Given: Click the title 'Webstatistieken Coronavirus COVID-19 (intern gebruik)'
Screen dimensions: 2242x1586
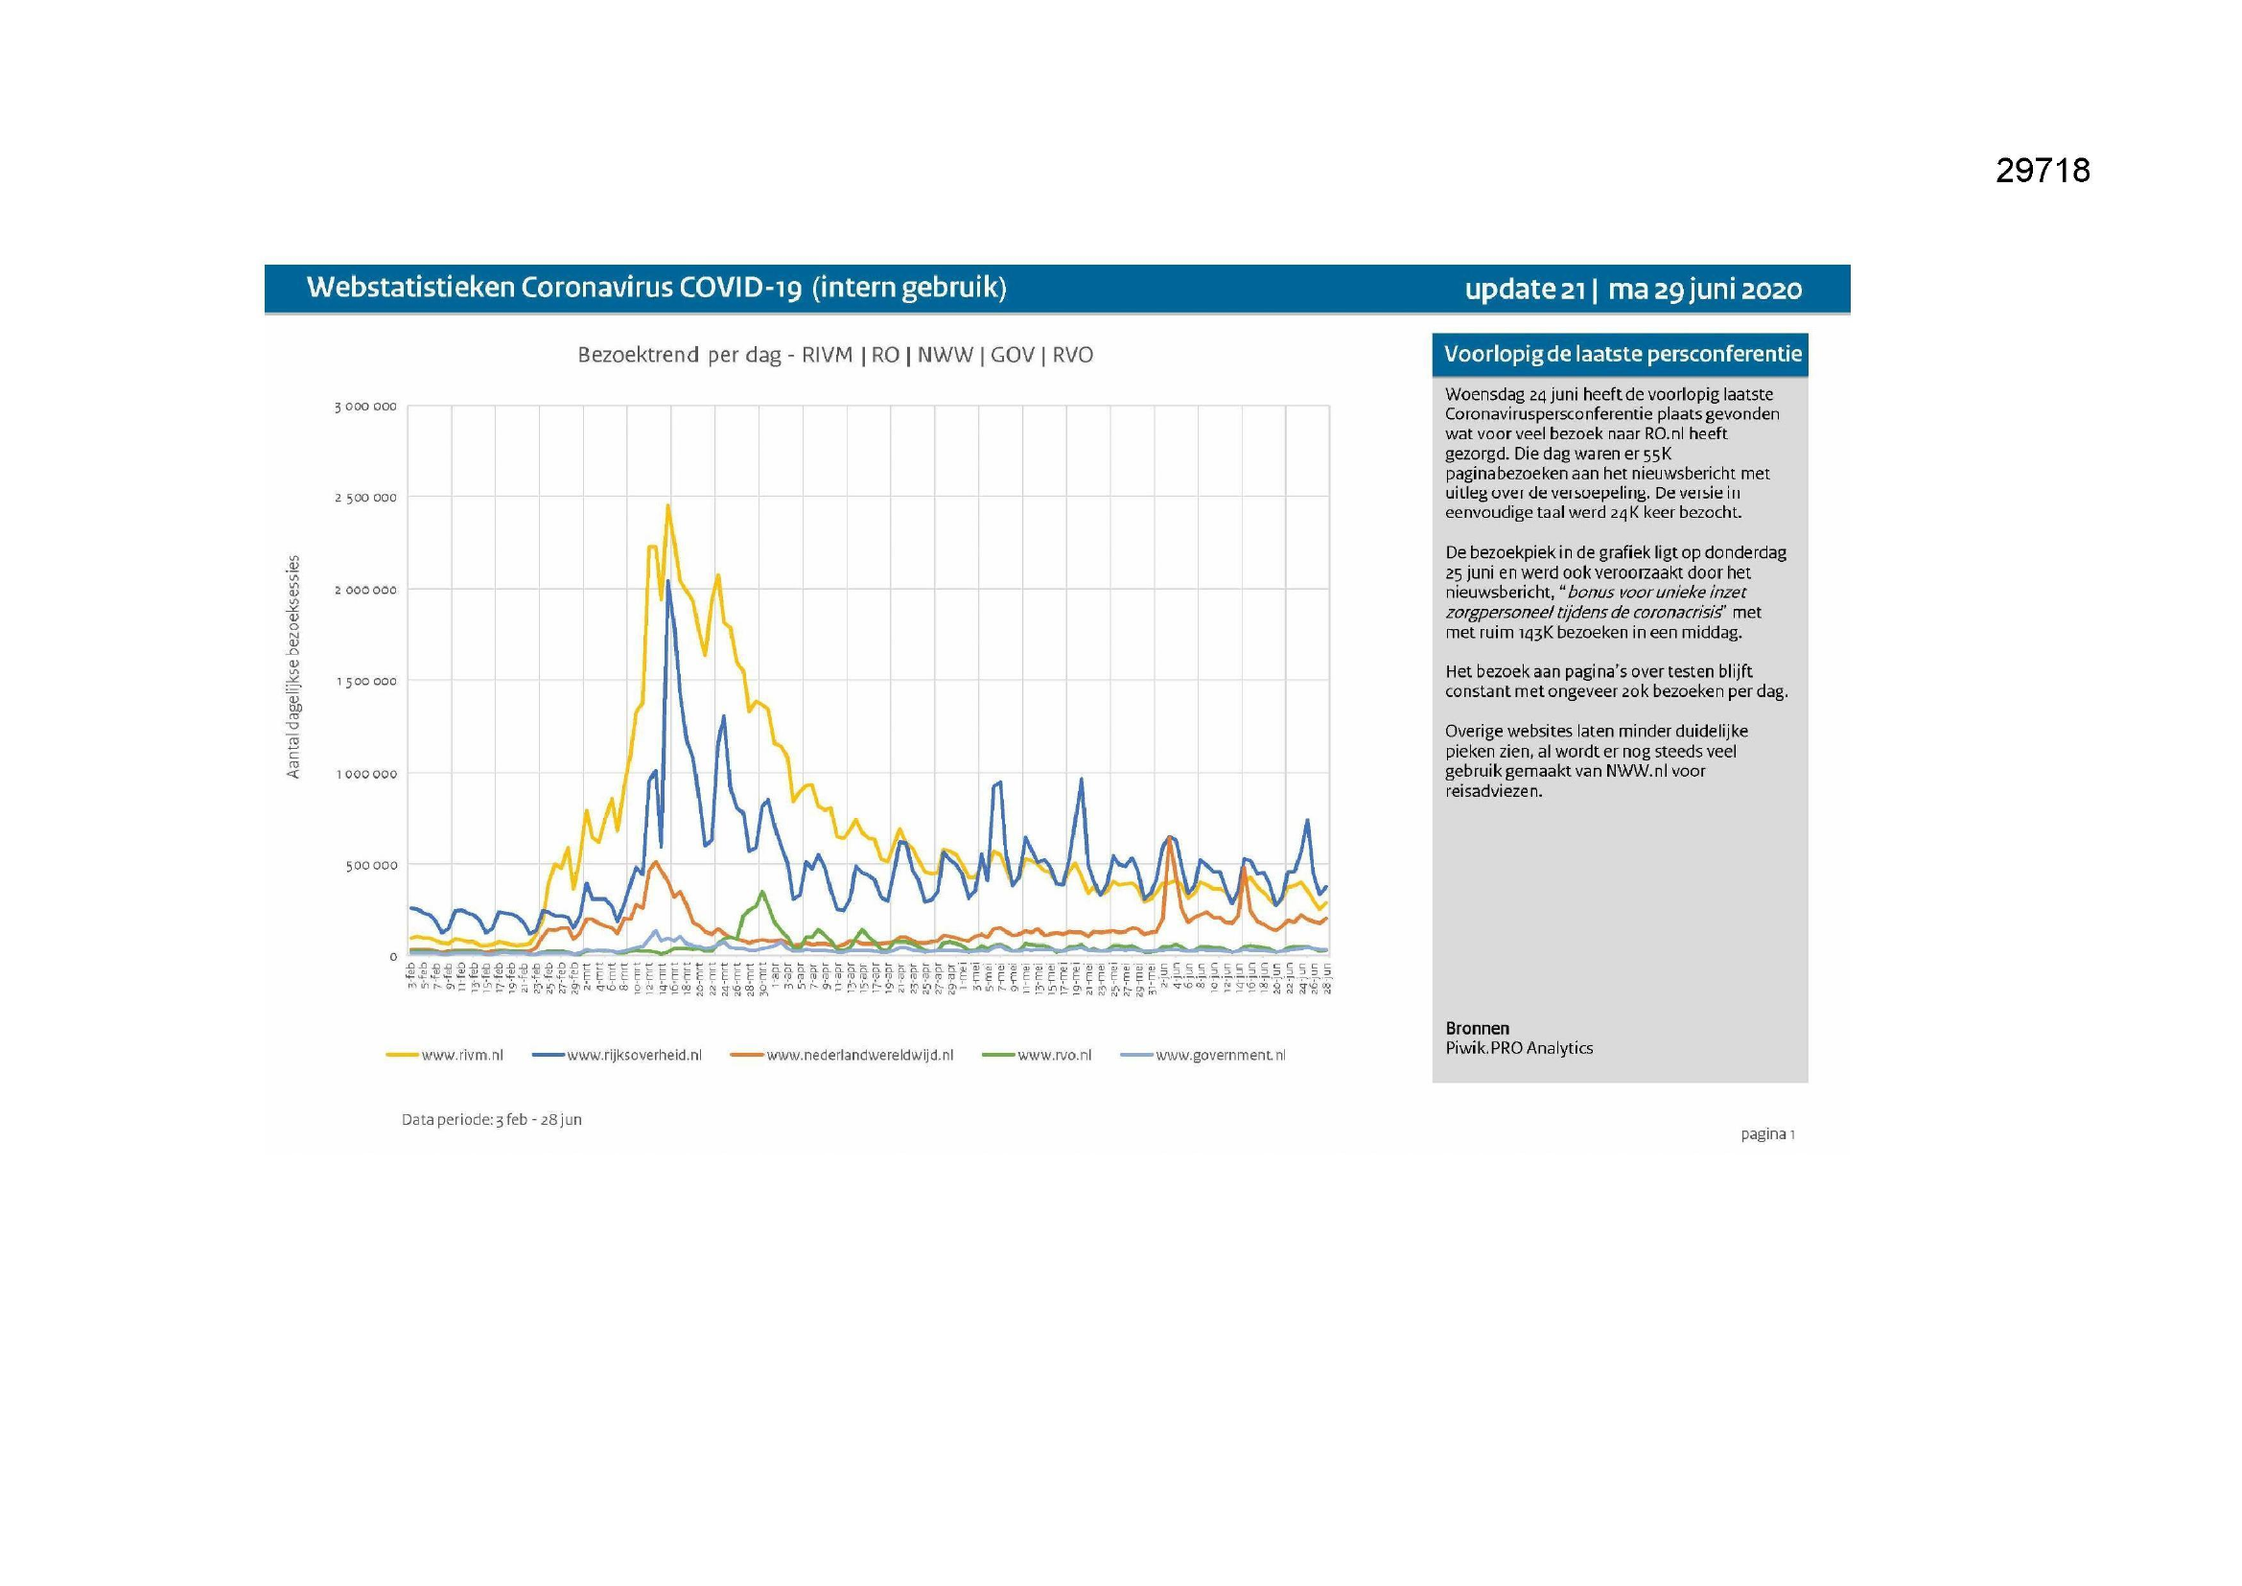Looking at the screenshot, I should [x=656, y=287].
